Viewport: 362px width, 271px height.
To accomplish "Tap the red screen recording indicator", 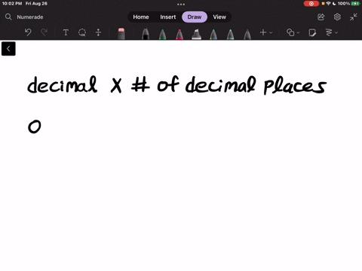I will (x=311, y=4).
